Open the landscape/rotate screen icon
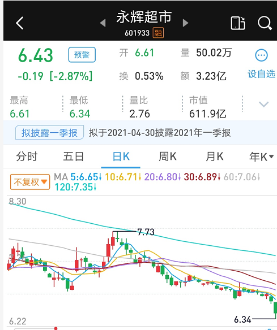The width and height of the screenshot is (277, 330). (x=238, y=23)
